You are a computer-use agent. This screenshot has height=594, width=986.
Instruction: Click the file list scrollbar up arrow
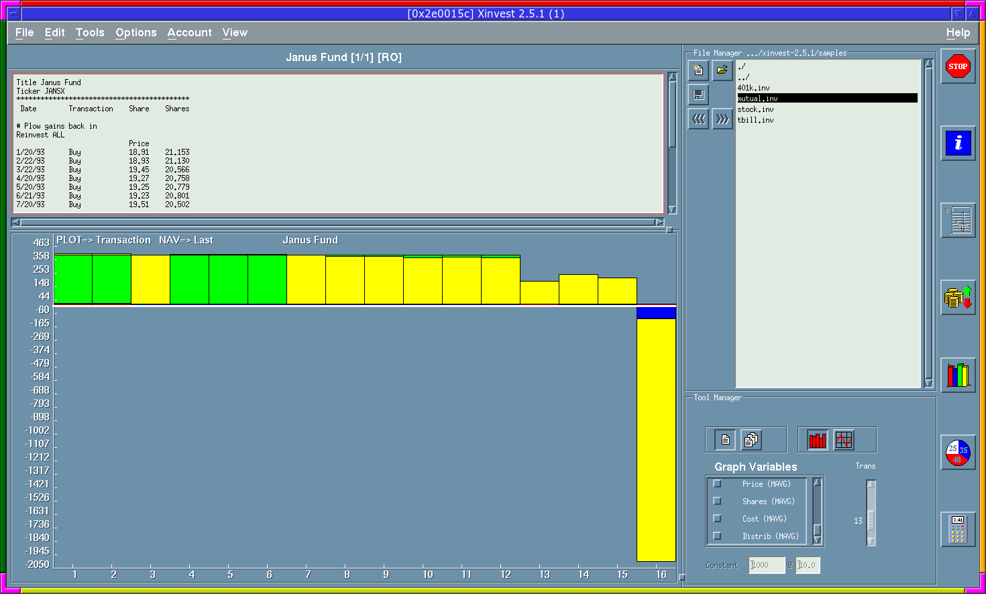tap(928, 64)
